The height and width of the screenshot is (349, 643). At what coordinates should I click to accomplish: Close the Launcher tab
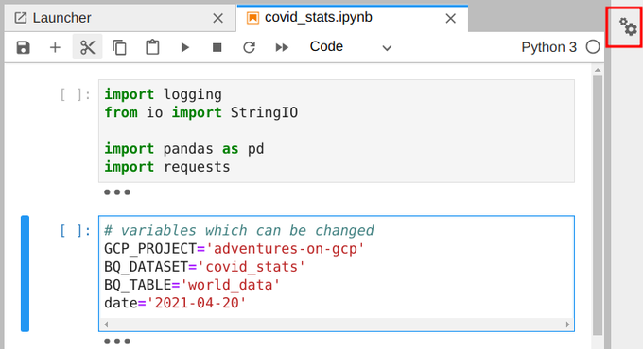click(217, 18)
